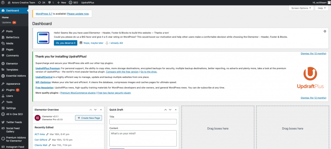331x149 pixels.
Task: Open Actors Creative Team site menu
Action: pyautogui.click(x=21, y=3)
